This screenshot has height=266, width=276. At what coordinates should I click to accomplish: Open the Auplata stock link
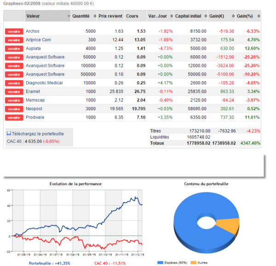point(33,48)
